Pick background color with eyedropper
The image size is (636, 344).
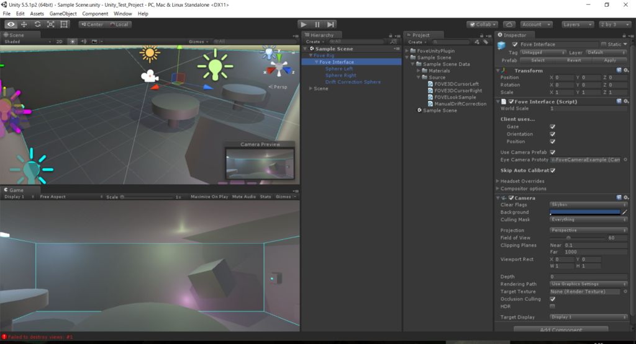point(625,212)
